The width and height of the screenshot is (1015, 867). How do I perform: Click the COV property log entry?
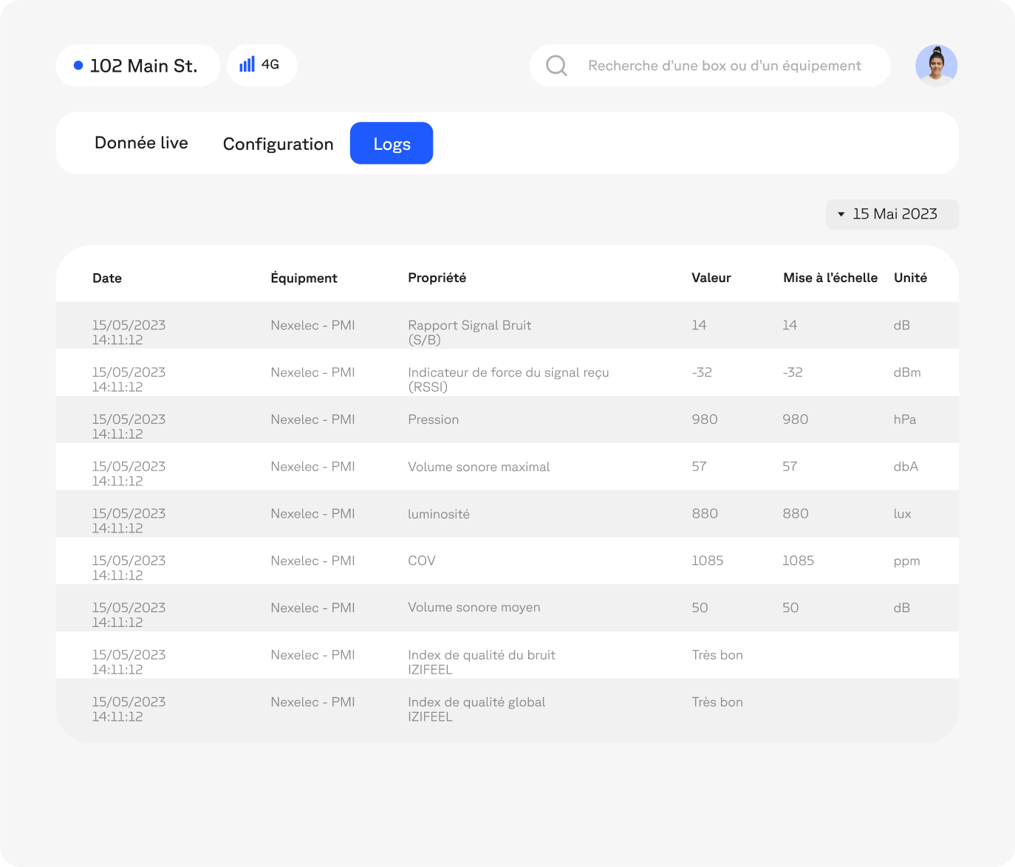coord(422,561)
